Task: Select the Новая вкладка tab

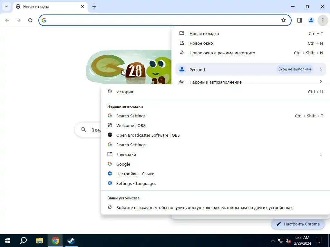Action: [x=51, y=7]
